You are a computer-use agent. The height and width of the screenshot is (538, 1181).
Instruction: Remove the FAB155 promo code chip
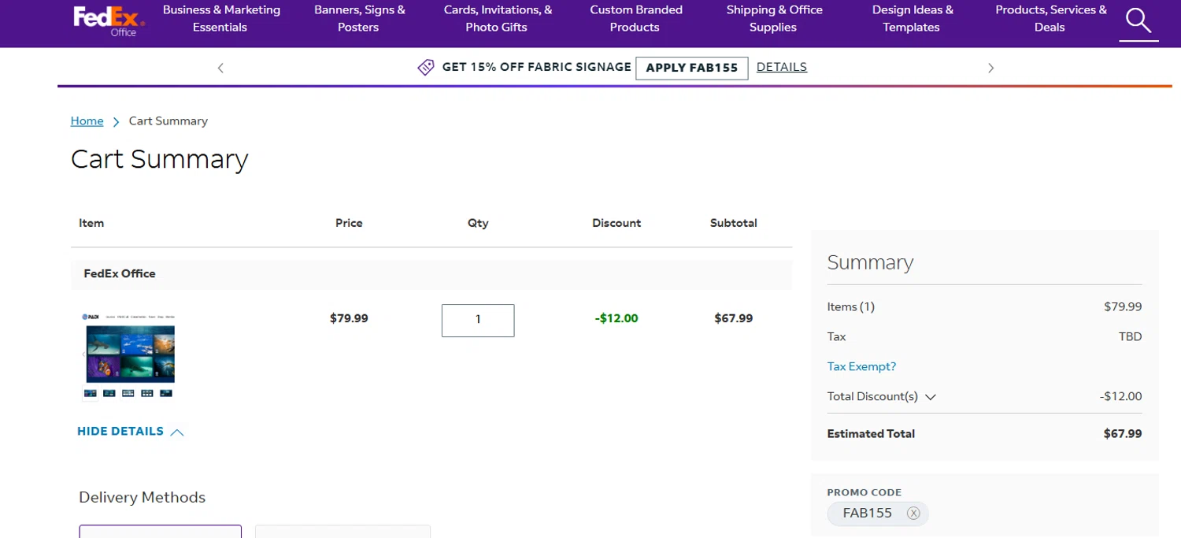coord(913,514)
